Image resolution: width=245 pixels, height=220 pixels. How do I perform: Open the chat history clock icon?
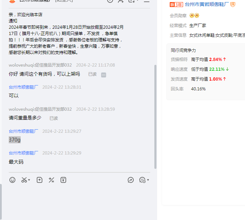click(x=142, y=180)
